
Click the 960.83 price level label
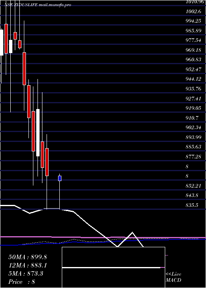click(193, 60)
